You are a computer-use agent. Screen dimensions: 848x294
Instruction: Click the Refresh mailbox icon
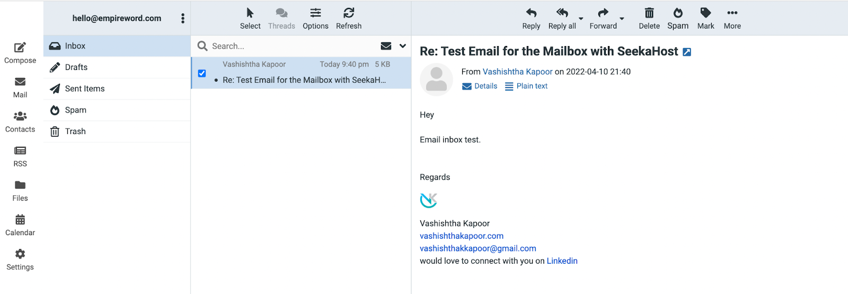[349, 13]
